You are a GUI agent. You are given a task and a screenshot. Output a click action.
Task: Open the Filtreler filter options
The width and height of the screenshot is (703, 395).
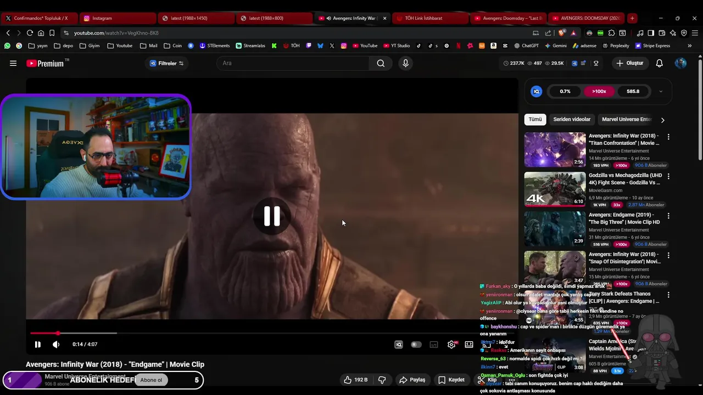(166, 63)
